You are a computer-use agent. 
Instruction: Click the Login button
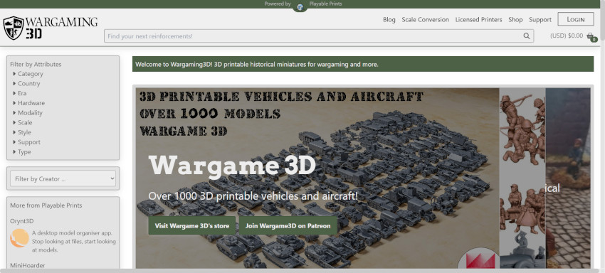click(x=576, y=19)
